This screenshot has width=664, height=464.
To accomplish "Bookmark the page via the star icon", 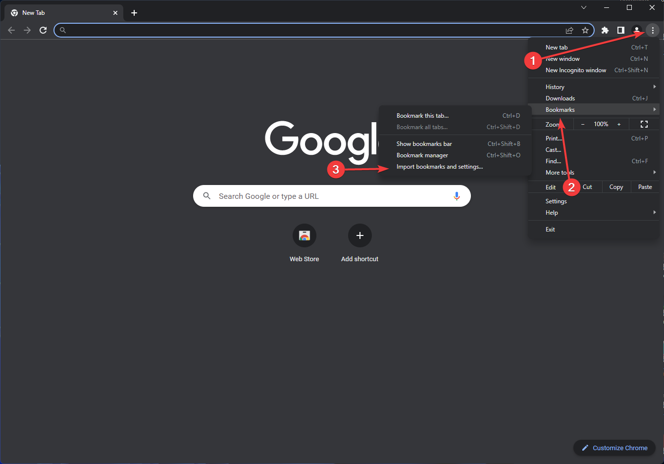I will click(585, 30).
